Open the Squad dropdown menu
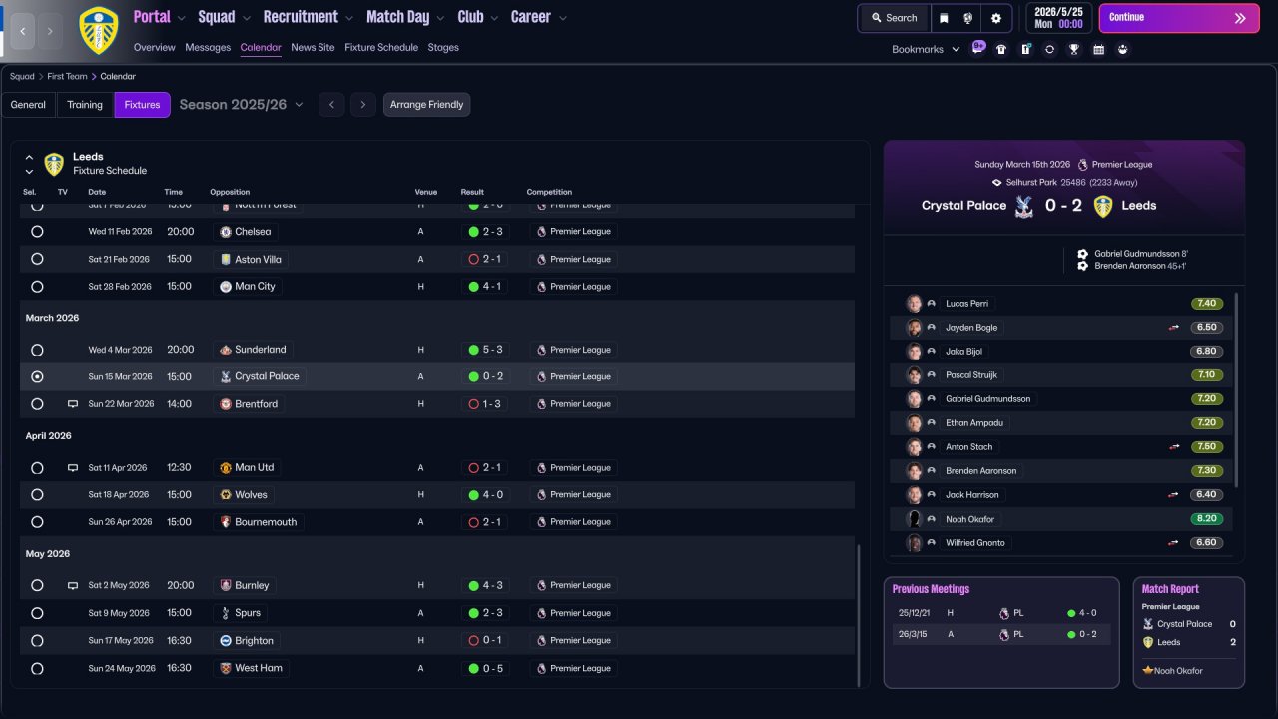Image resolution: width=1278 pixels, height=719 pixels. pyautogui.click(x=225, y=17)
